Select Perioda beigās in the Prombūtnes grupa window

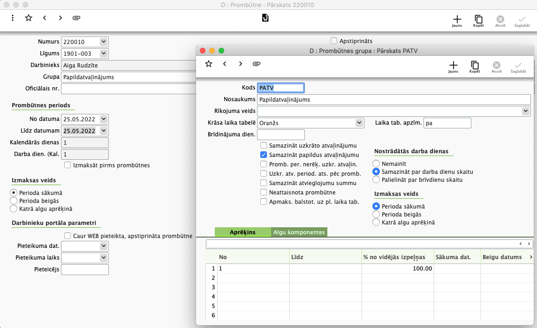click(x=376, y=214)
